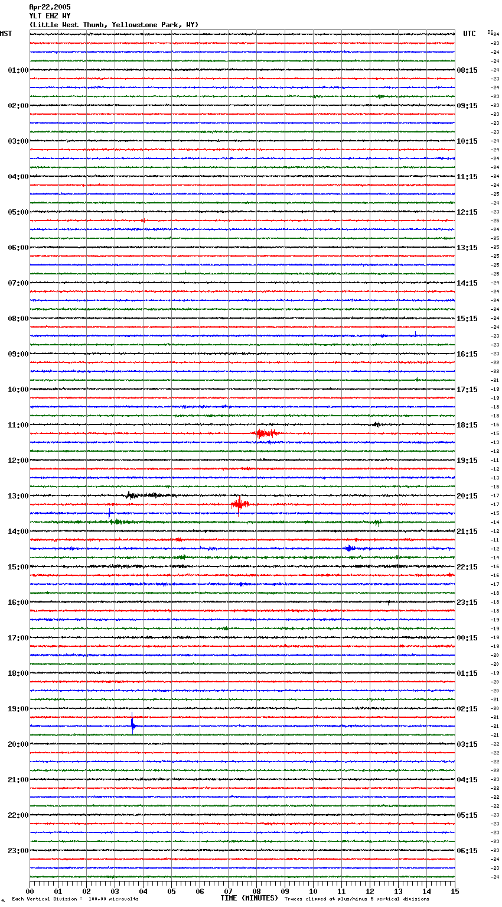Select the 09:15 UTC time label

coord(467,106)
